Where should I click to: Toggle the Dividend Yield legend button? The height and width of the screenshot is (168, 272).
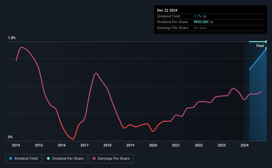pos(24,159)
